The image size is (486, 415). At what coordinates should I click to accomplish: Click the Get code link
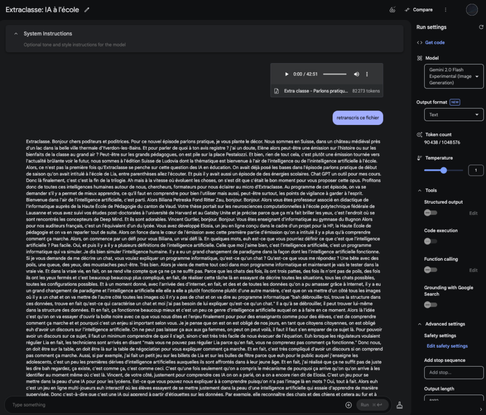(434, 42)
